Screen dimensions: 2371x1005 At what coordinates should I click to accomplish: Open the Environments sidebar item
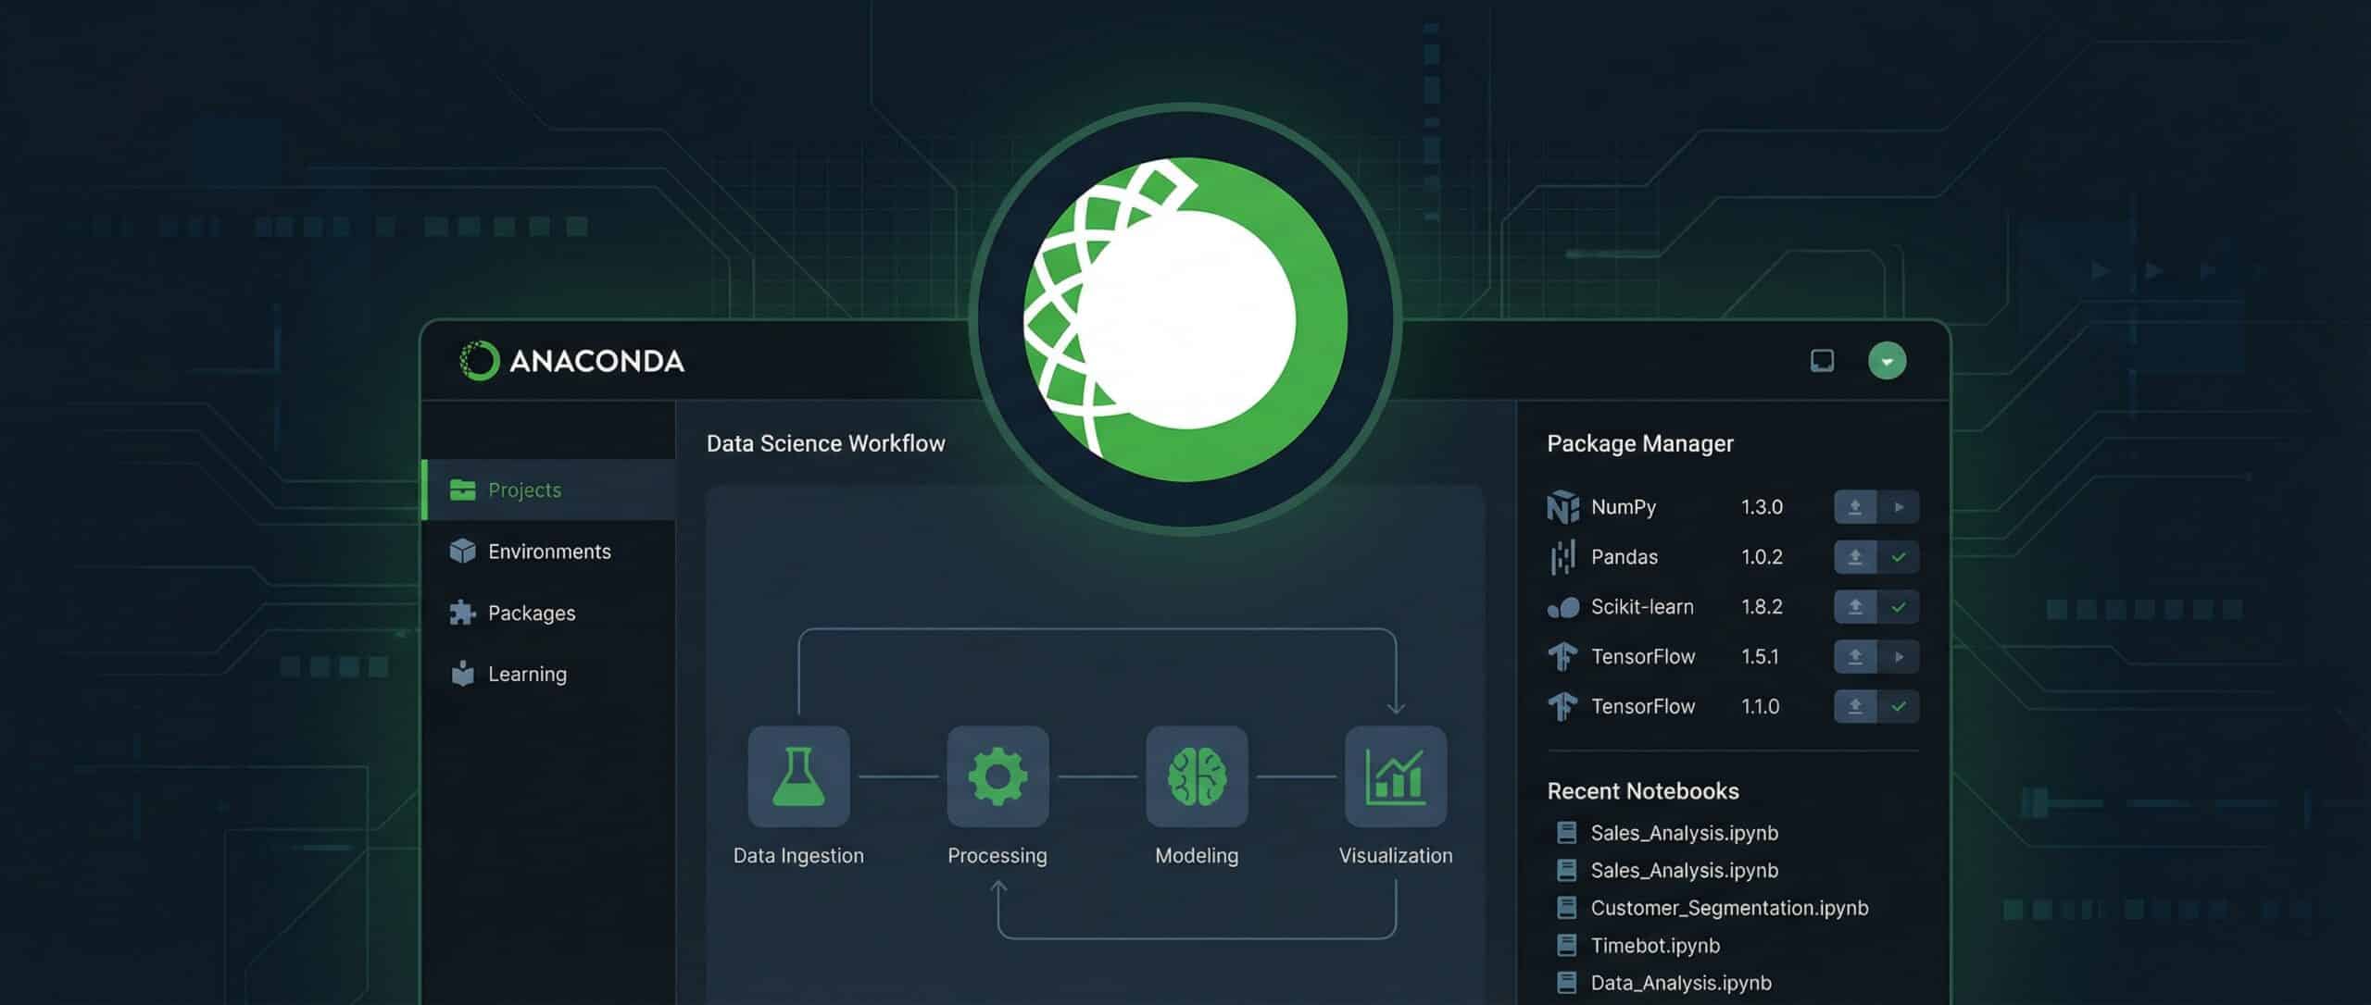pyautogui.click(x=548, y=552)
